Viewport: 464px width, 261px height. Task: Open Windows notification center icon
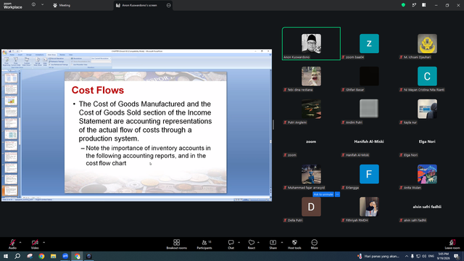click(456, 256)
